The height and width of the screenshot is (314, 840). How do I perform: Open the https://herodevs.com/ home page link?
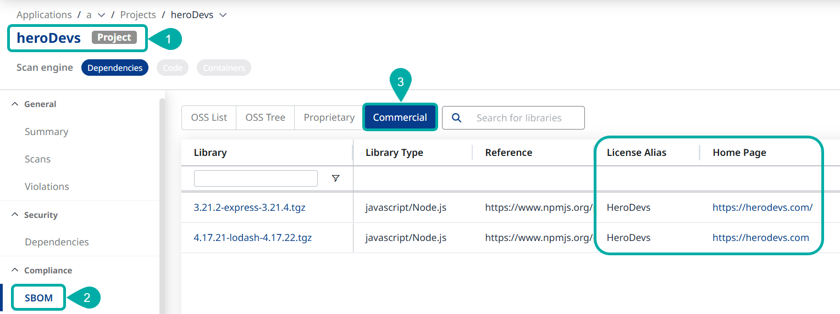coord(762,208)
